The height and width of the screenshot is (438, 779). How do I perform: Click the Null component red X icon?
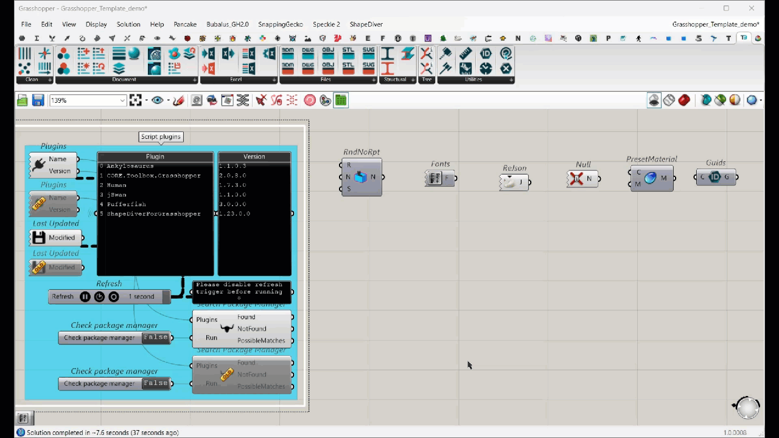(x=576, y=178)
